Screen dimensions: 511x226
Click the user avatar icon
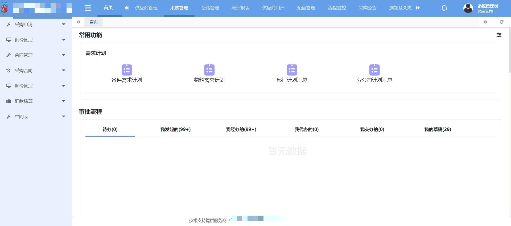coord(468,8)
